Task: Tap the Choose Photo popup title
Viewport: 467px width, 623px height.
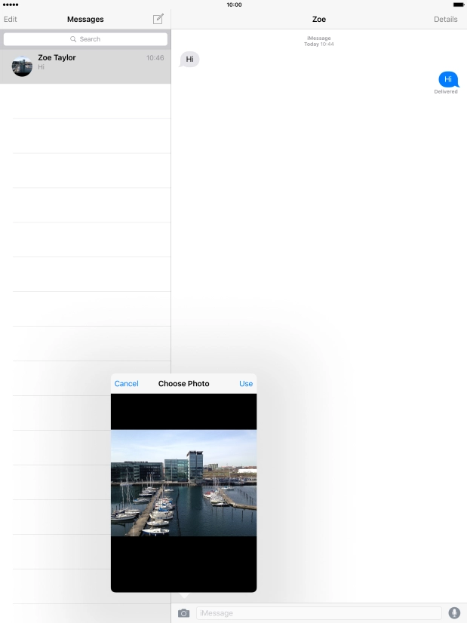Action: click(x=183, y=384)
